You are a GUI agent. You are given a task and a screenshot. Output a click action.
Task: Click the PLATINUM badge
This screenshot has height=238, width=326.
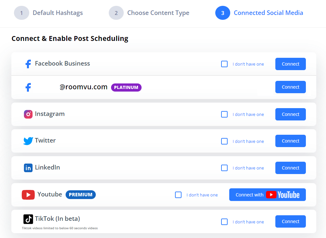pos(126,87)
